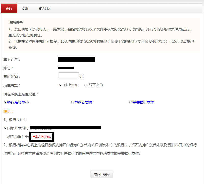Click the 充值金额 input box
The image size is (204, 184).
[69, 75]
